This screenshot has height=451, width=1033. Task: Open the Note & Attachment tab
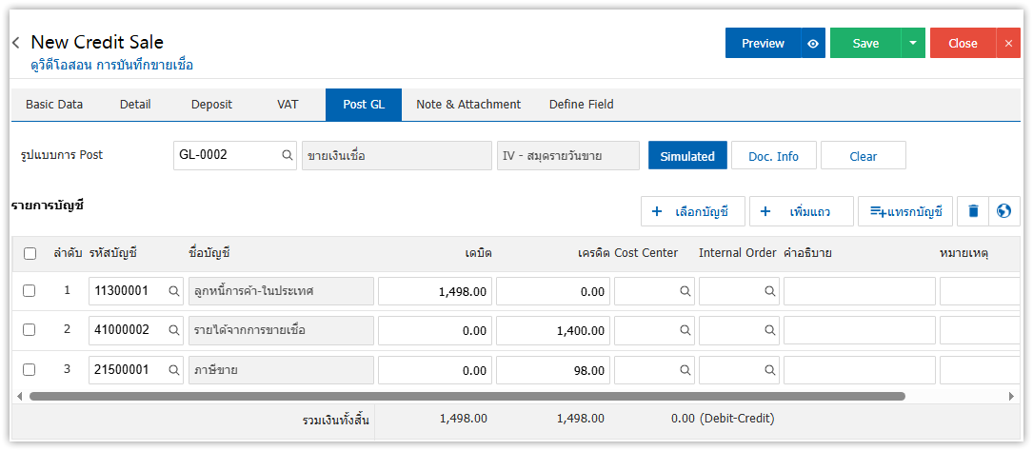[x=467, y=105]
